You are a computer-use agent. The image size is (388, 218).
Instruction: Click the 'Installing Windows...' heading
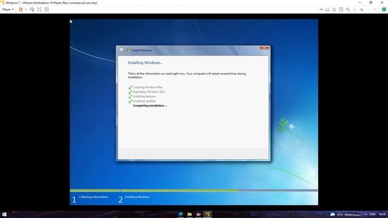pyautogui.click(x=145, y=63)
